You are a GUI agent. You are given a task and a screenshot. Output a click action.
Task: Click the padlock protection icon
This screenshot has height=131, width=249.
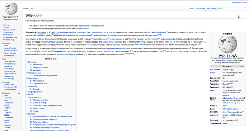(x=238, y=16)
